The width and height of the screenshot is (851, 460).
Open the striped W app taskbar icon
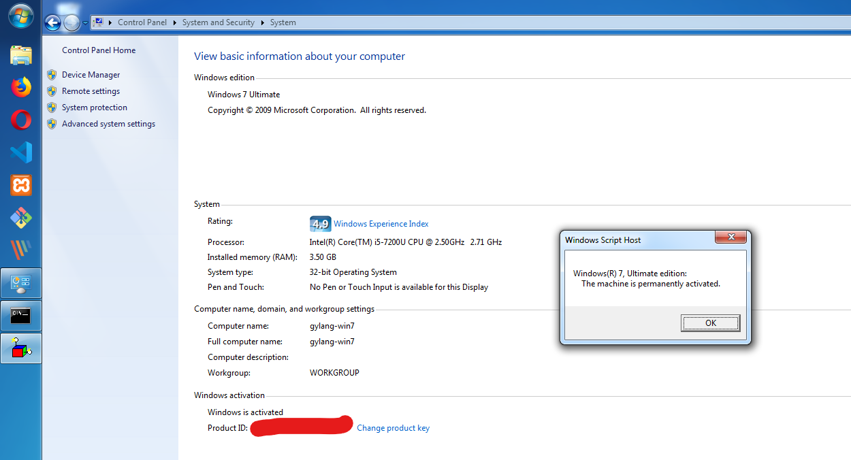(21, 250)
